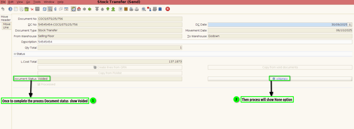354x129 pixels.
Task: Click the DC No field
Action: [x=110, y=24]
